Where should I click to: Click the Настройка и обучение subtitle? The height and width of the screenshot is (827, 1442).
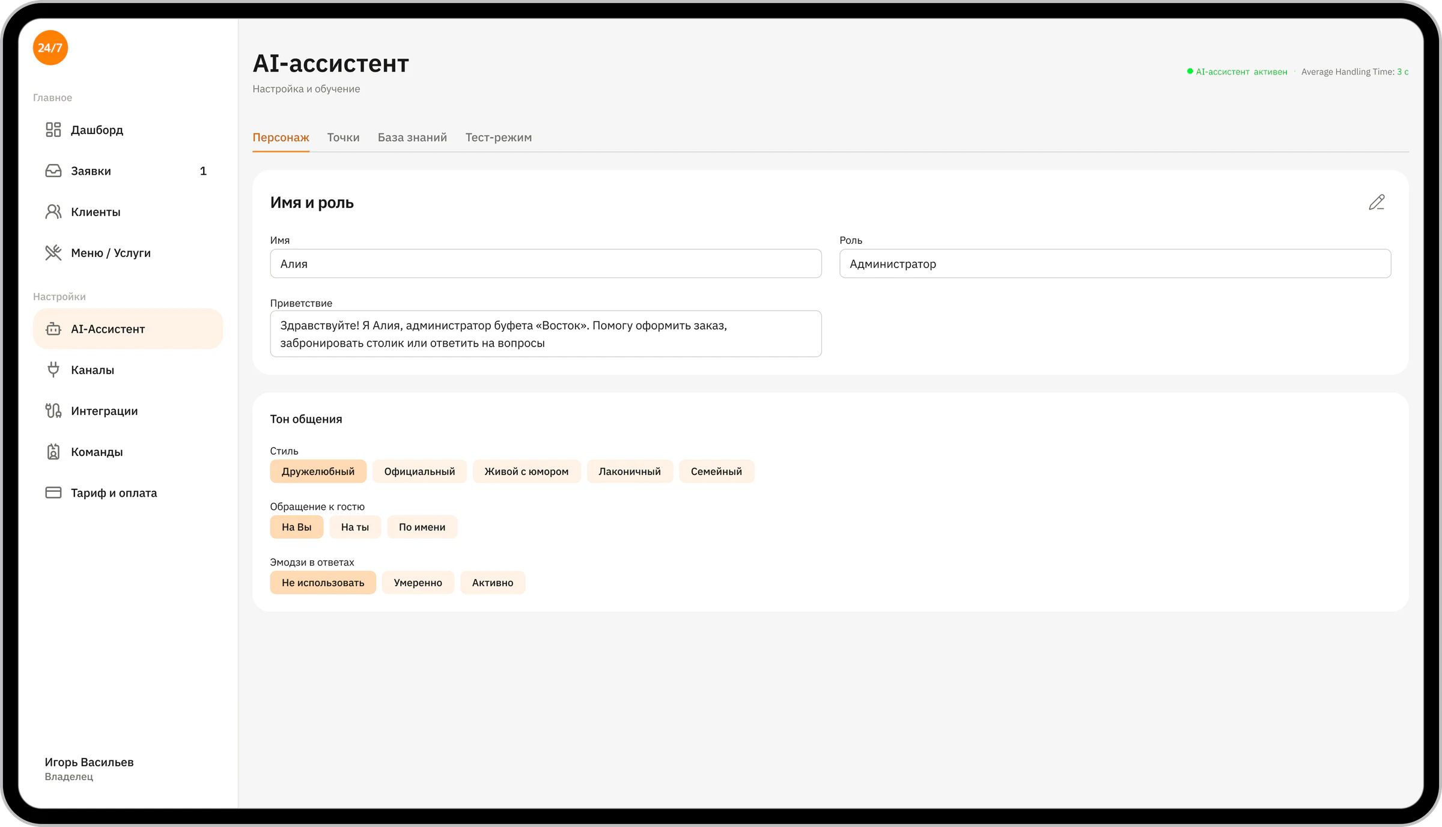click(x=306, y=89)
